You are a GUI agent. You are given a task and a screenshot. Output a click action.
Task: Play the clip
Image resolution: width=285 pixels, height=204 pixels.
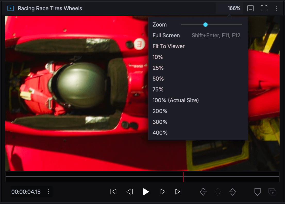point(146,192)
